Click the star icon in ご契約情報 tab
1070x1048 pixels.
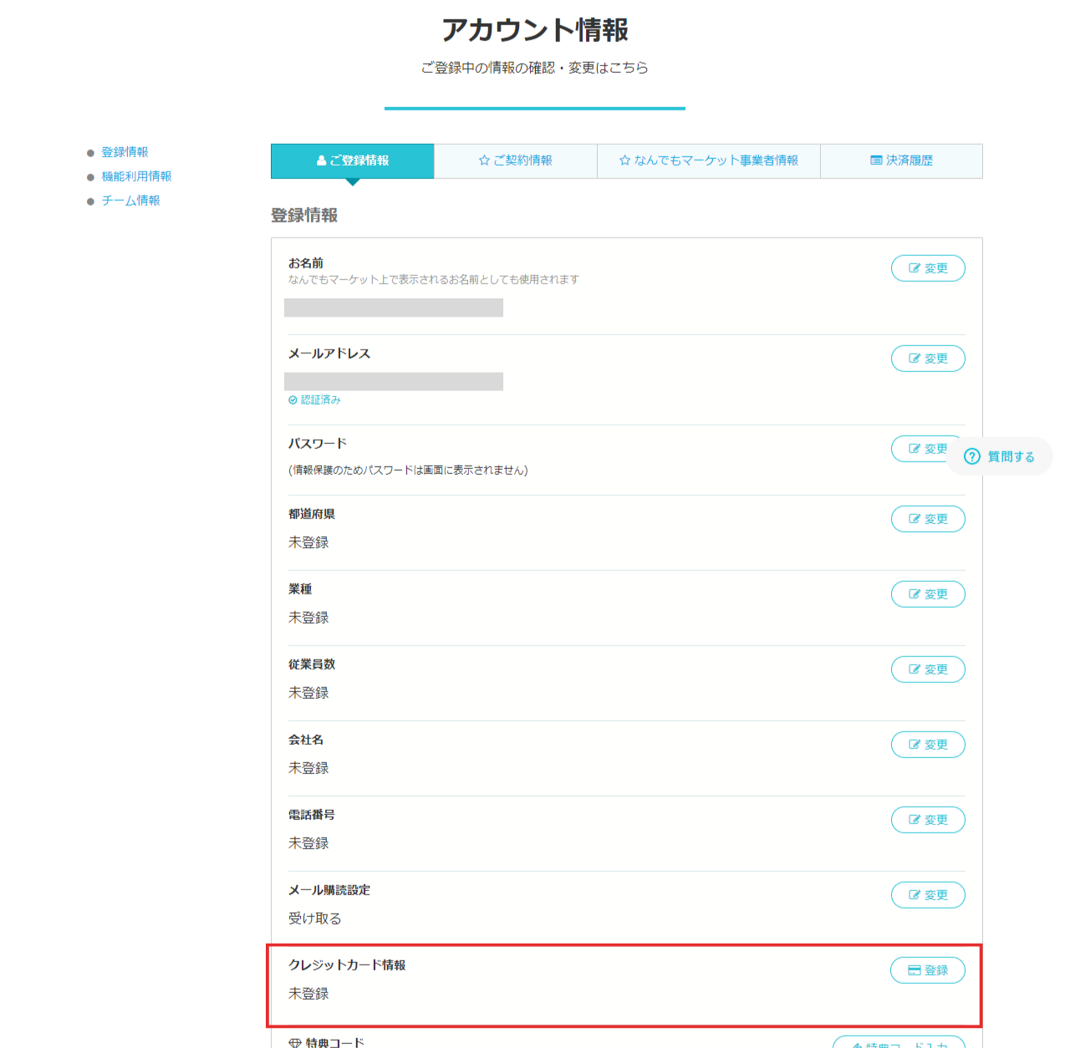pyautogui.click(x=484, y=160)
